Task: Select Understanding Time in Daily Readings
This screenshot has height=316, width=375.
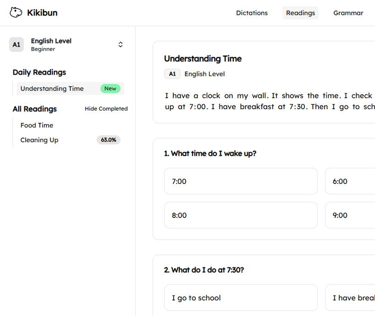Action: tap(52, 89)
